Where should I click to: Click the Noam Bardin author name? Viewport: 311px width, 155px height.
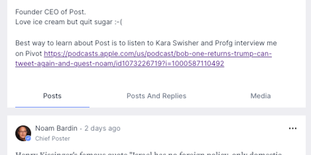(56, 128)
